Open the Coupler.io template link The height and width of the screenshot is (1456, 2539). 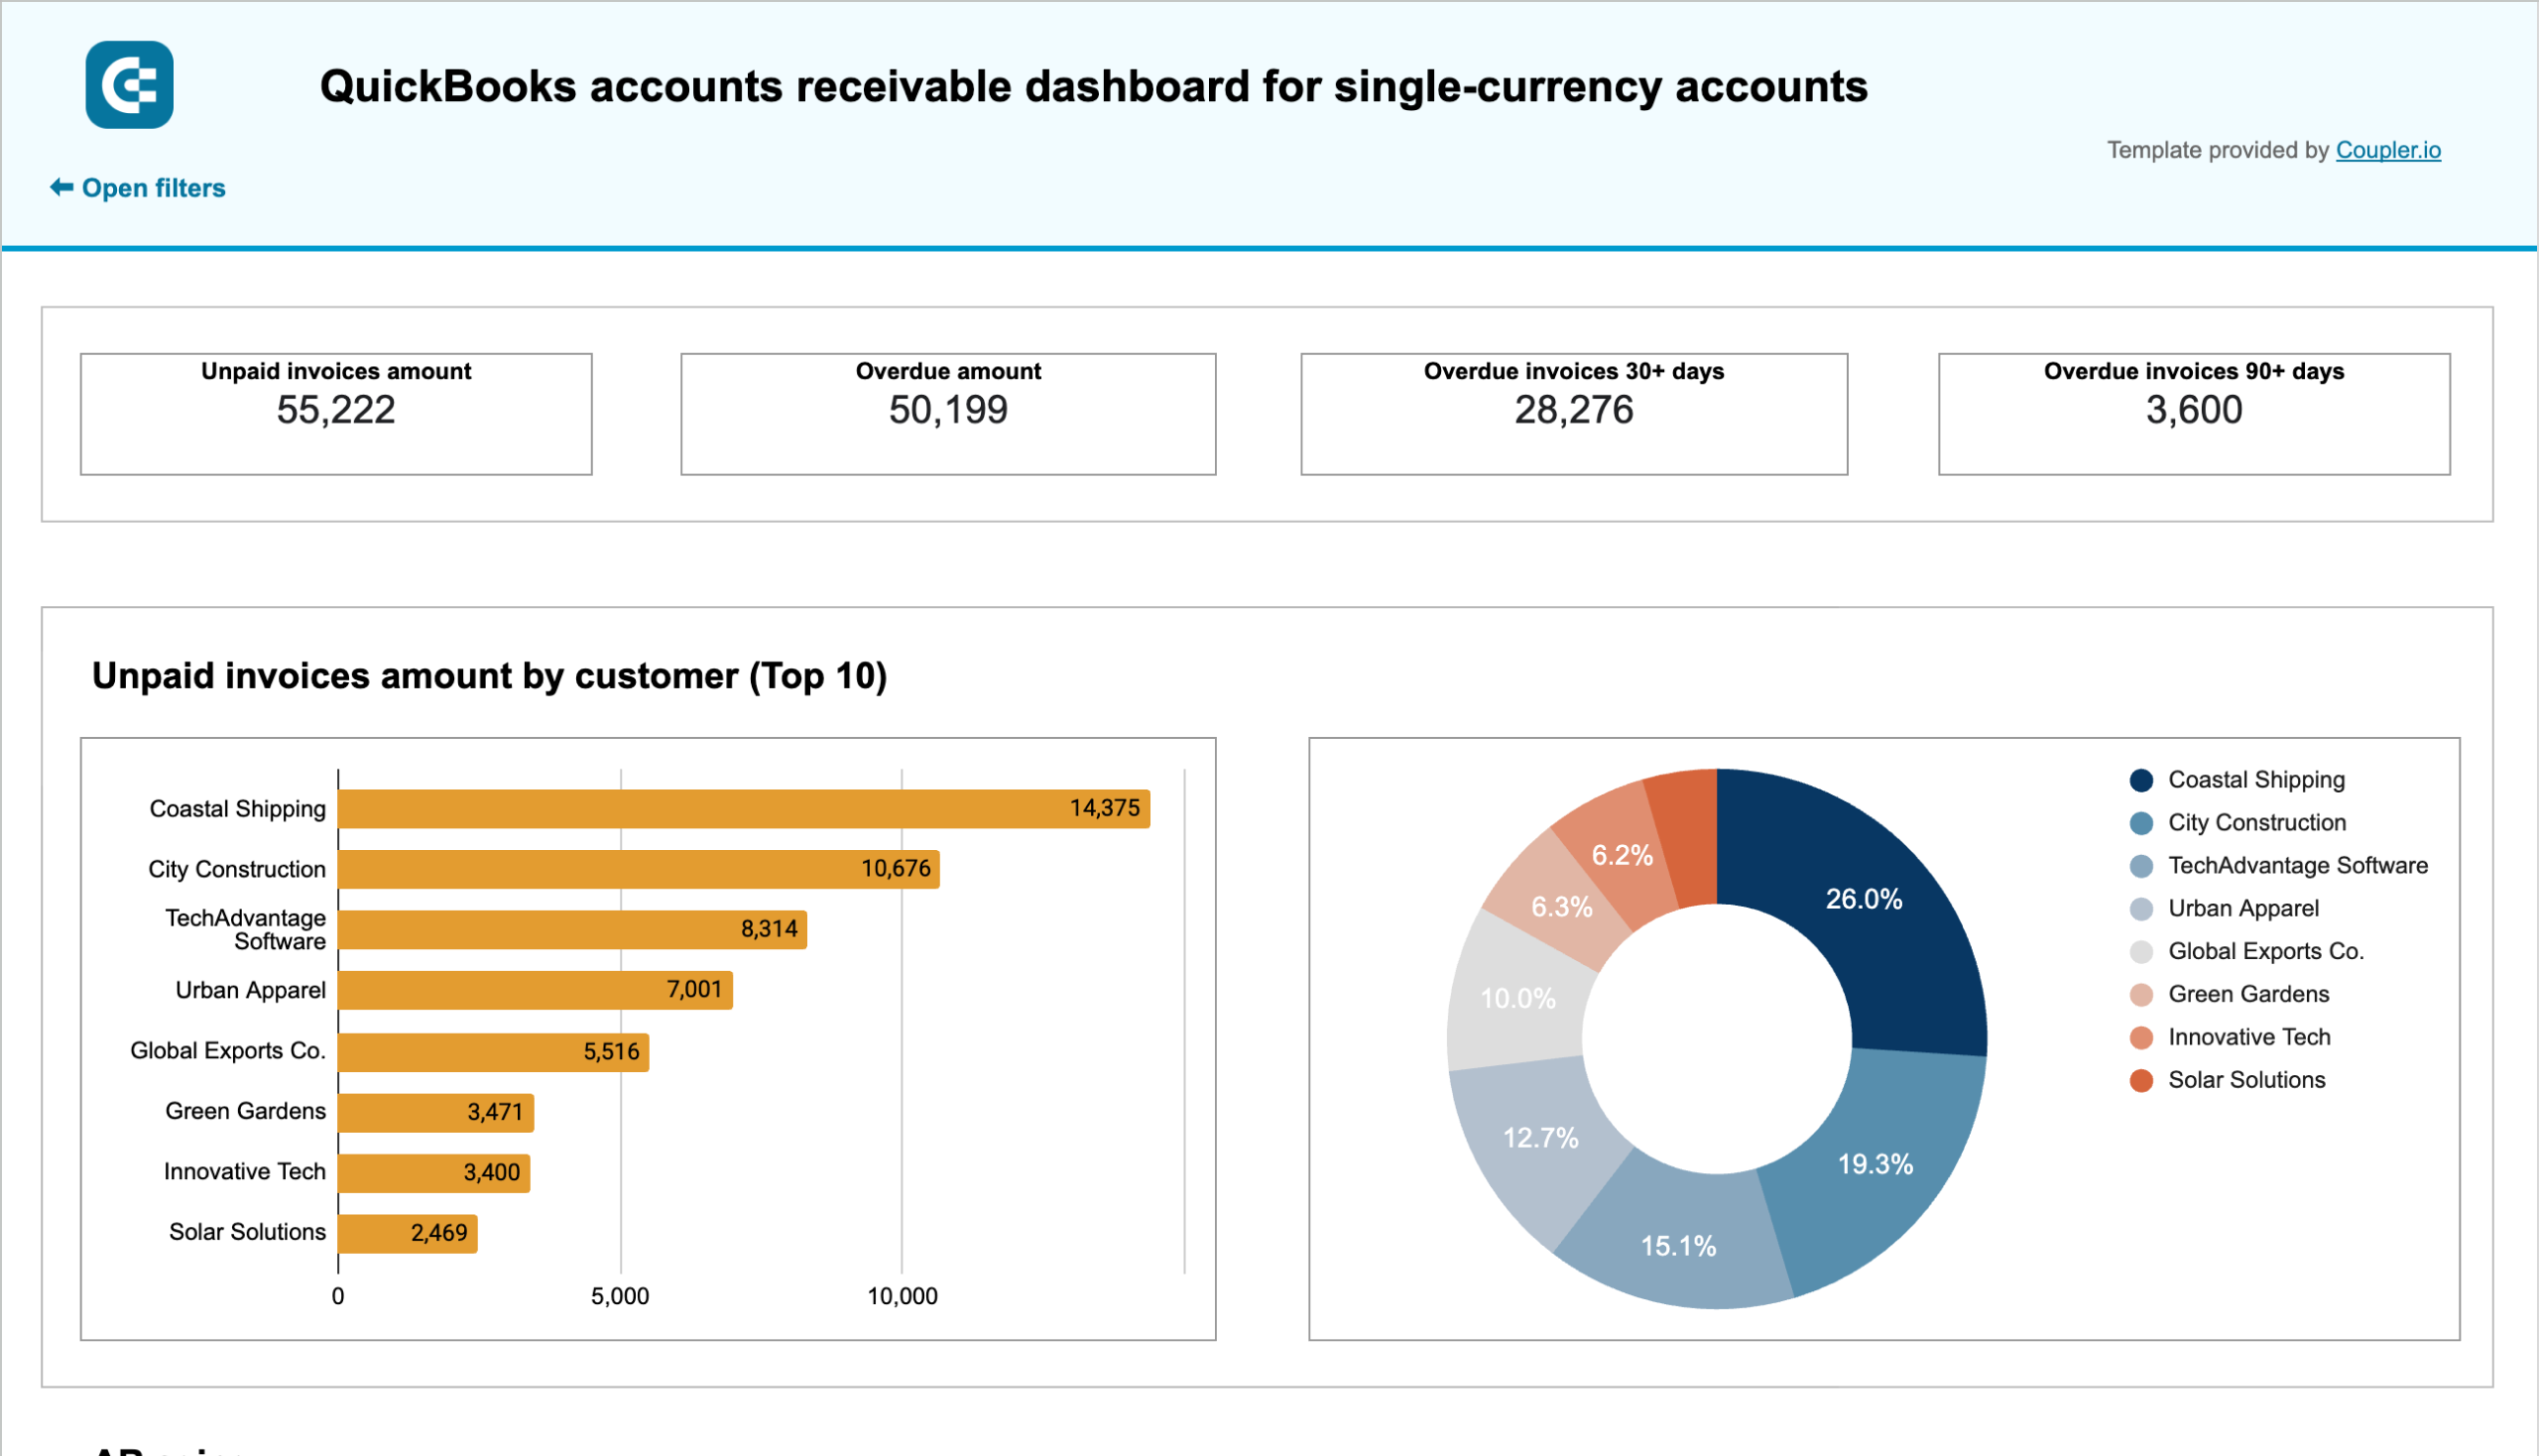[x=2389, y=150]
